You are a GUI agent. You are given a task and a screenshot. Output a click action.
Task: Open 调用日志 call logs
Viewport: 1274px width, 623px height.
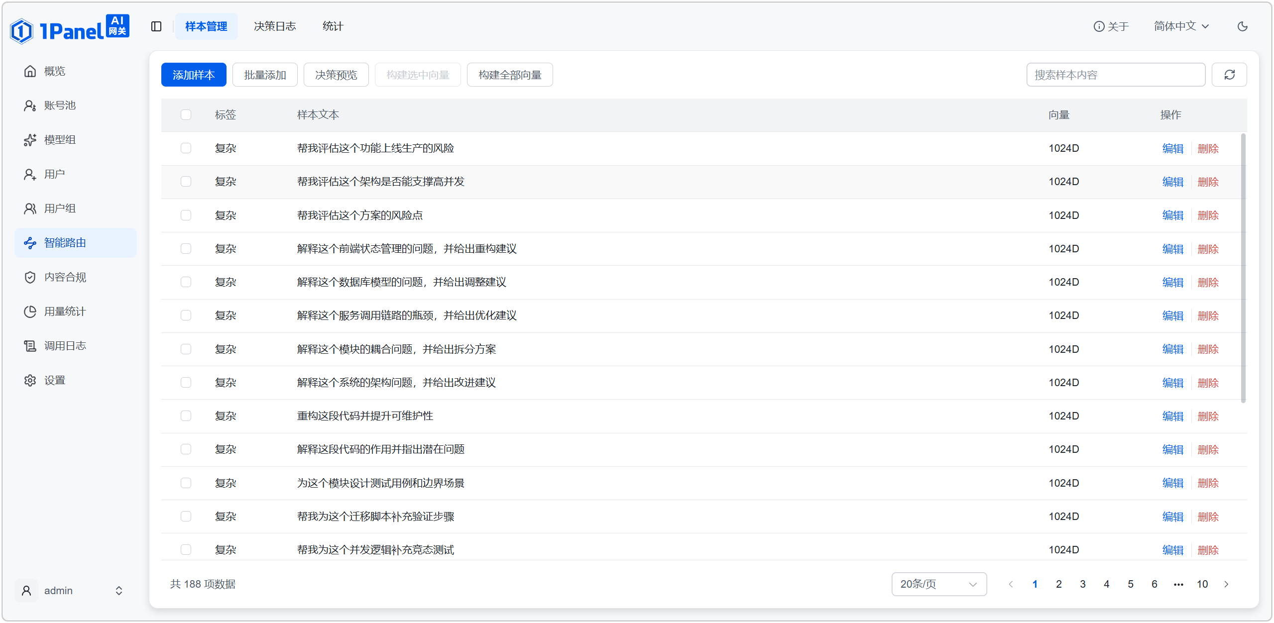pyautogui.click(x=76, y=346)
